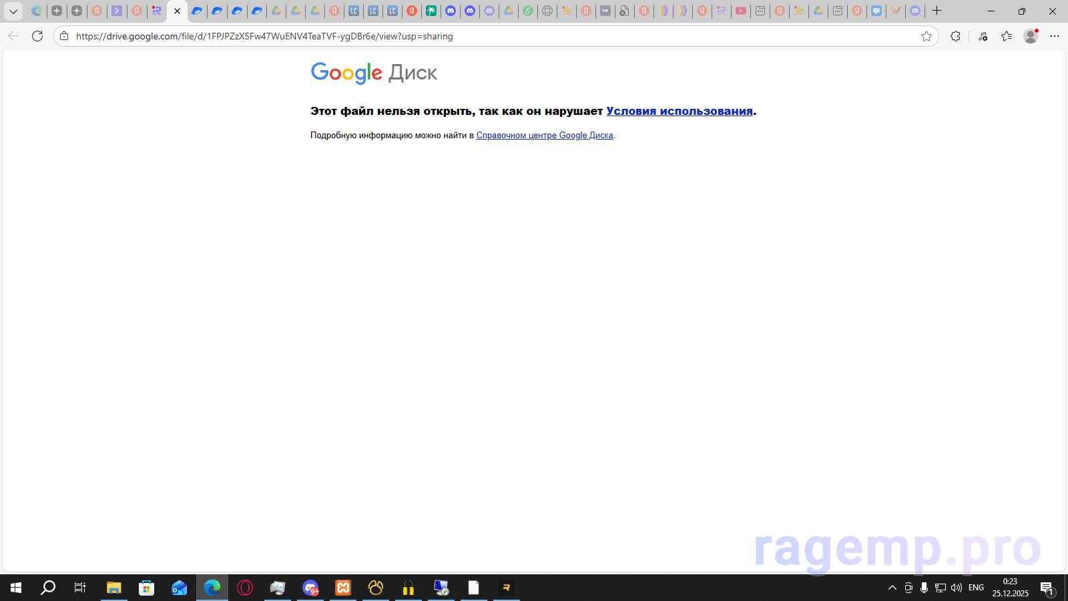Open the media playback control in the toolbar
This screenshot has width=1068, height=601.
pyautogui.click(x=983, y=36)
